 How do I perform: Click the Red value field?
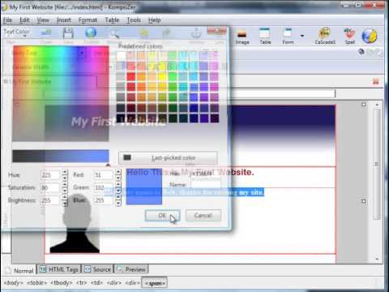click(x=104, y=175)
